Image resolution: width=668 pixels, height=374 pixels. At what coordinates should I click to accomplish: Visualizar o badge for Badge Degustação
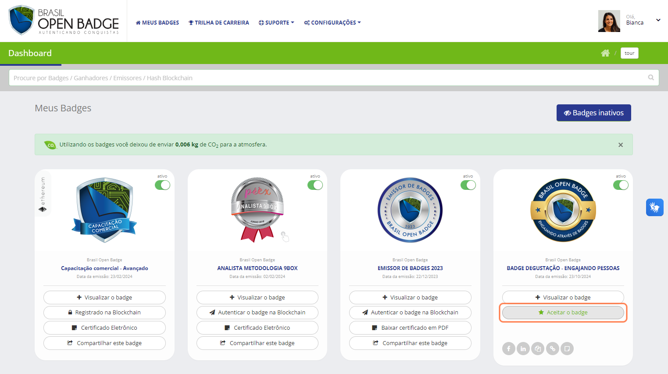click(x=563, y=297)
